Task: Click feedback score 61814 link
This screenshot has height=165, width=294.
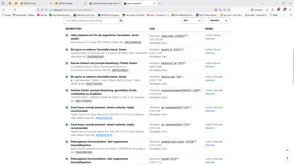Action: point(177,50)
